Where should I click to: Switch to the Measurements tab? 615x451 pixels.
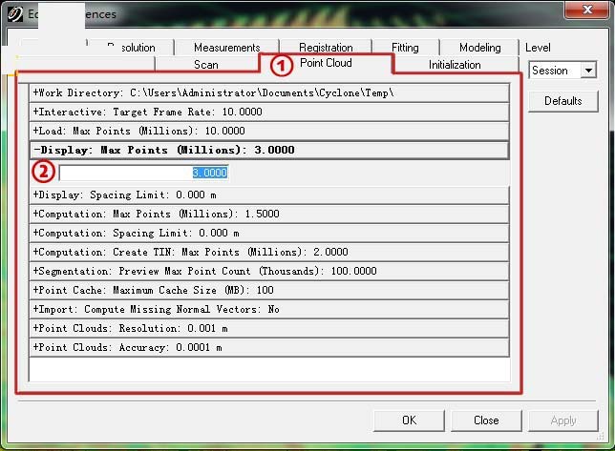pyautogui.click(x=226, y=48)
